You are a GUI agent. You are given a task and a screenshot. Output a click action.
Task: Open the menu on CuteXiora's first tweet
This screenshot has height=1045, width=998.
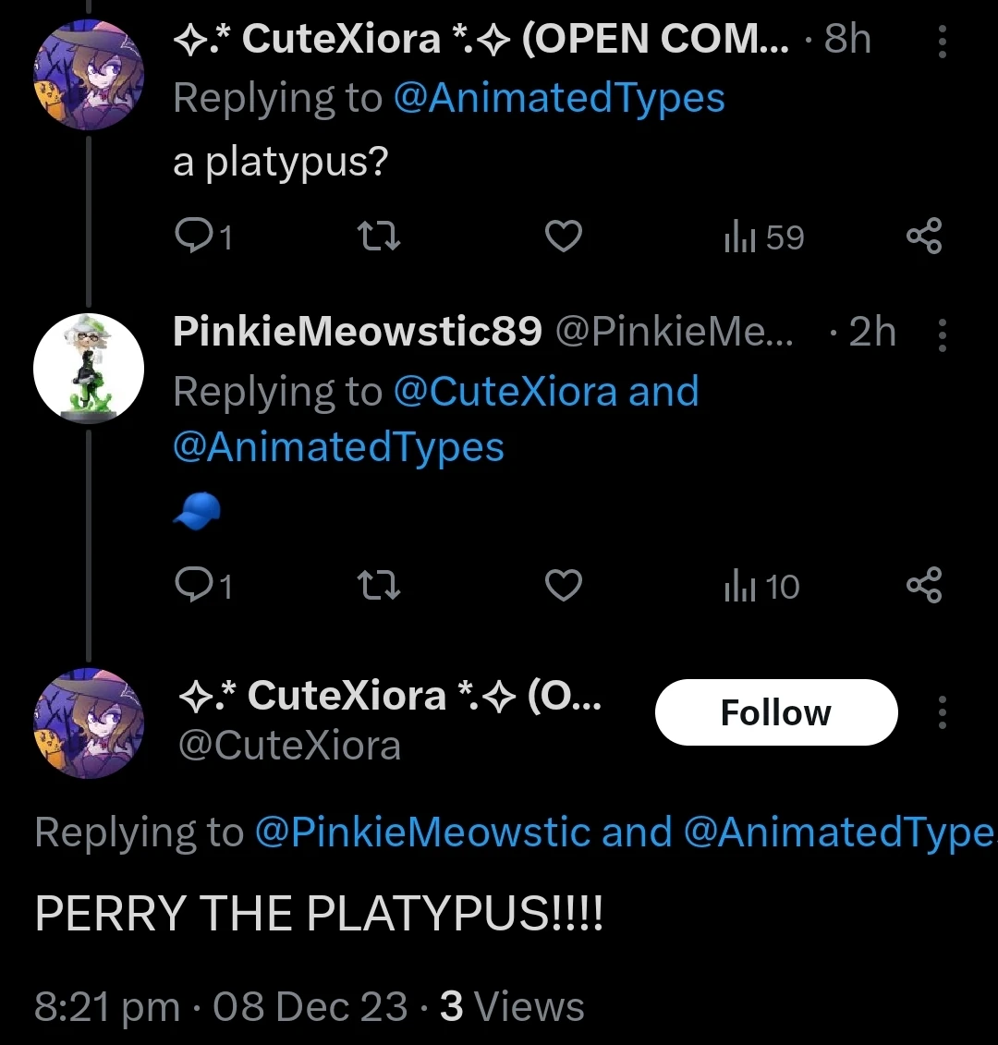(x=942, y=42)
